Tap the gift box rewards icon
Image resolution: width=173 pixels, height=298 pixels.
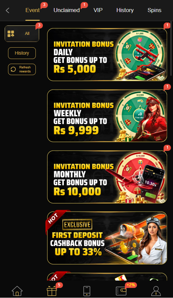click(52, 291)
